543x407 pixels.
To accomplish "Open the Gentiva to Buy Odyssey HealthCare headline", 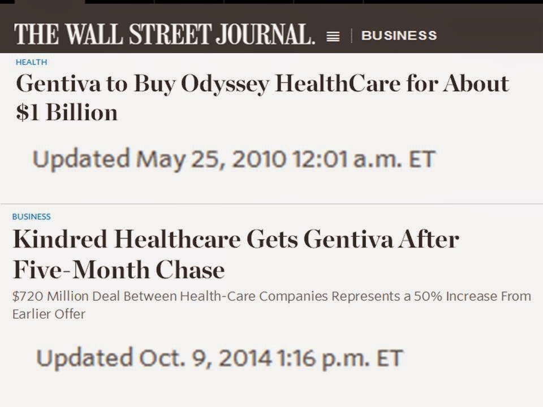I will point(262,84).
